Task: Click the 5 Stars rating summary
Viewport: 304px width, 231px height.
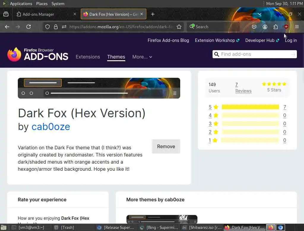Action: pyautogui.click(x=274, y=87)
